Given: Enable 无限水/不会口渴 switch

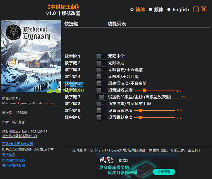Looking at the screenshot, I should click(x=101, y=77).
